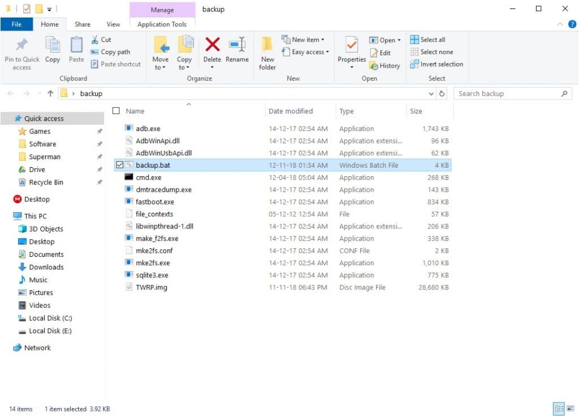Sort by the Size column header
This screenshot has width=579, height=416.
click(430, 111)
